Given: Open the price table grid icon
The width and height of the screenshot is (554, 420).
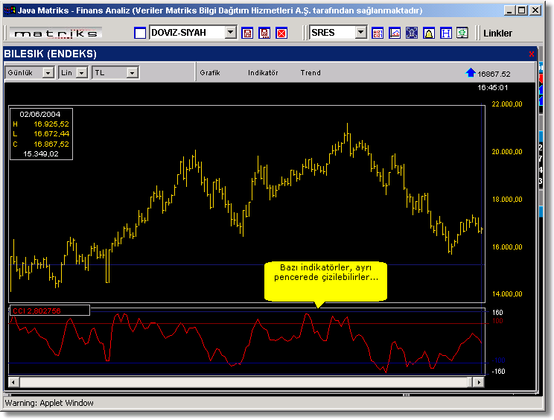Looking at the screenshot, I should tap(378, 34).
